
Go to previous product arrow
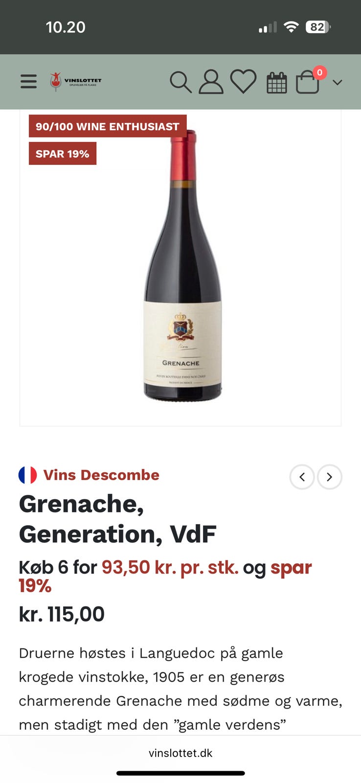coord(302,477)
